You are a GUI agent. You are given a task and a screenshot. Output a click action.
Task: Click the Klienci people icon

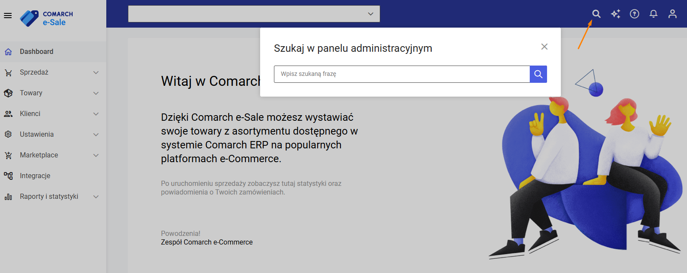(x=8, y=114)
